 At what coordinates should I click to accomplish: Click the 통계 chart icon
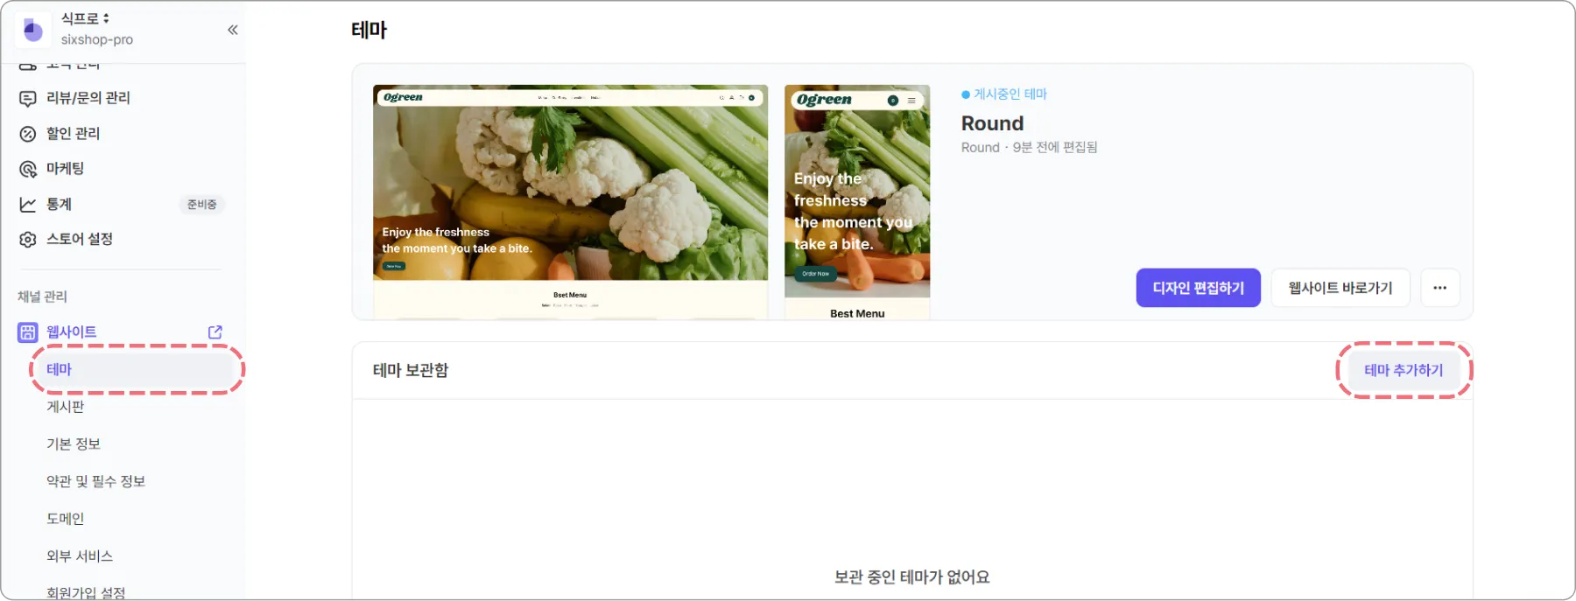point(28,204)
